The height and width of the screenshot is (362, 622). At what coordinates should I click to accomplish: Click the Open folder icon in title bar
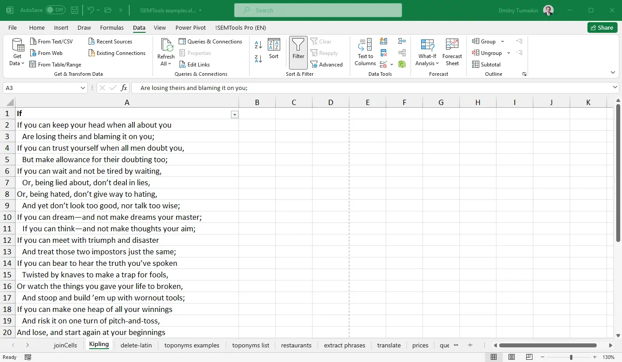click(108, 10)
